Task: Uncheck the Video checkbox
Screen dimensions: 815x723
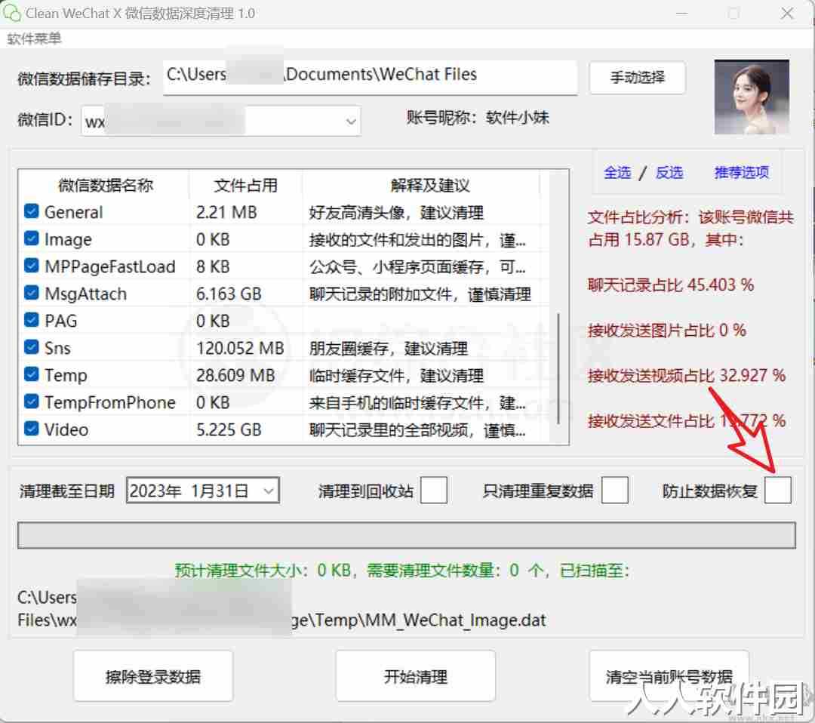Action: pos(32,428)
